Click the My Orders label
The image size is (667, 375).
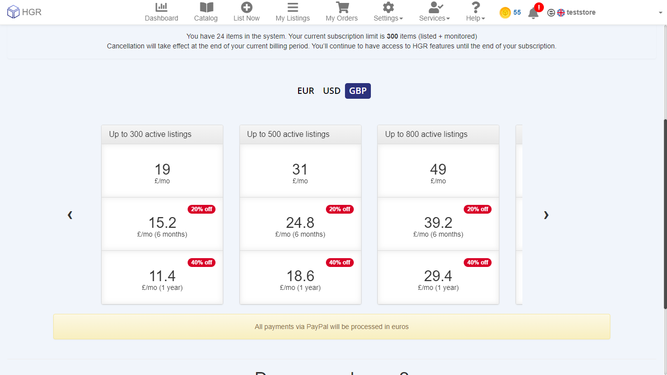coord(342,18)
